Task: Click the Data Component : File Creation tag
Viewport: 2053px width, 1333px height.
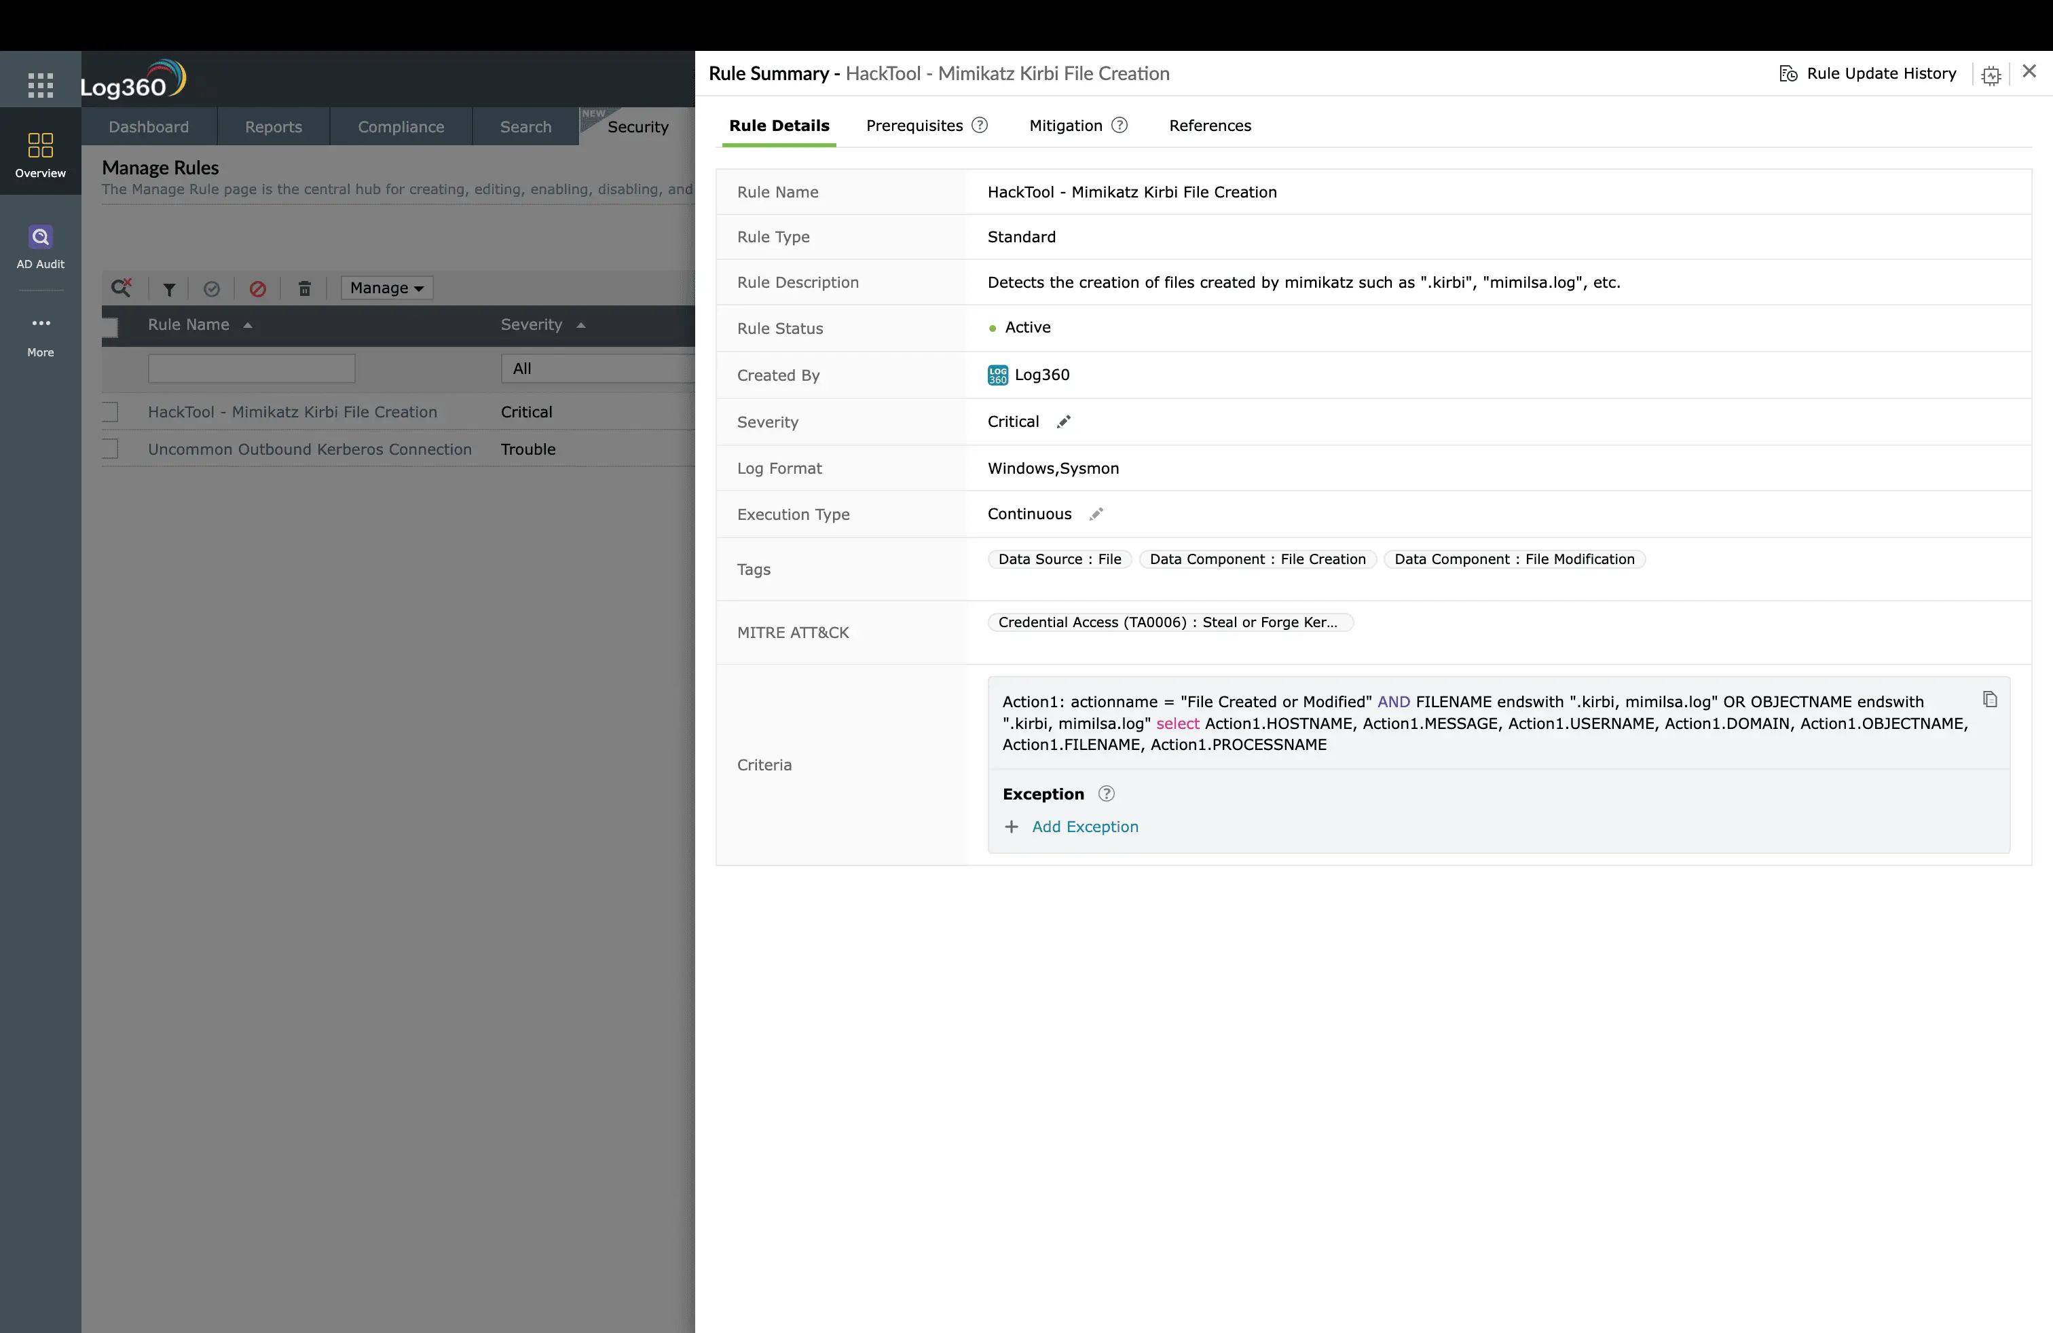Action: 1258,559
